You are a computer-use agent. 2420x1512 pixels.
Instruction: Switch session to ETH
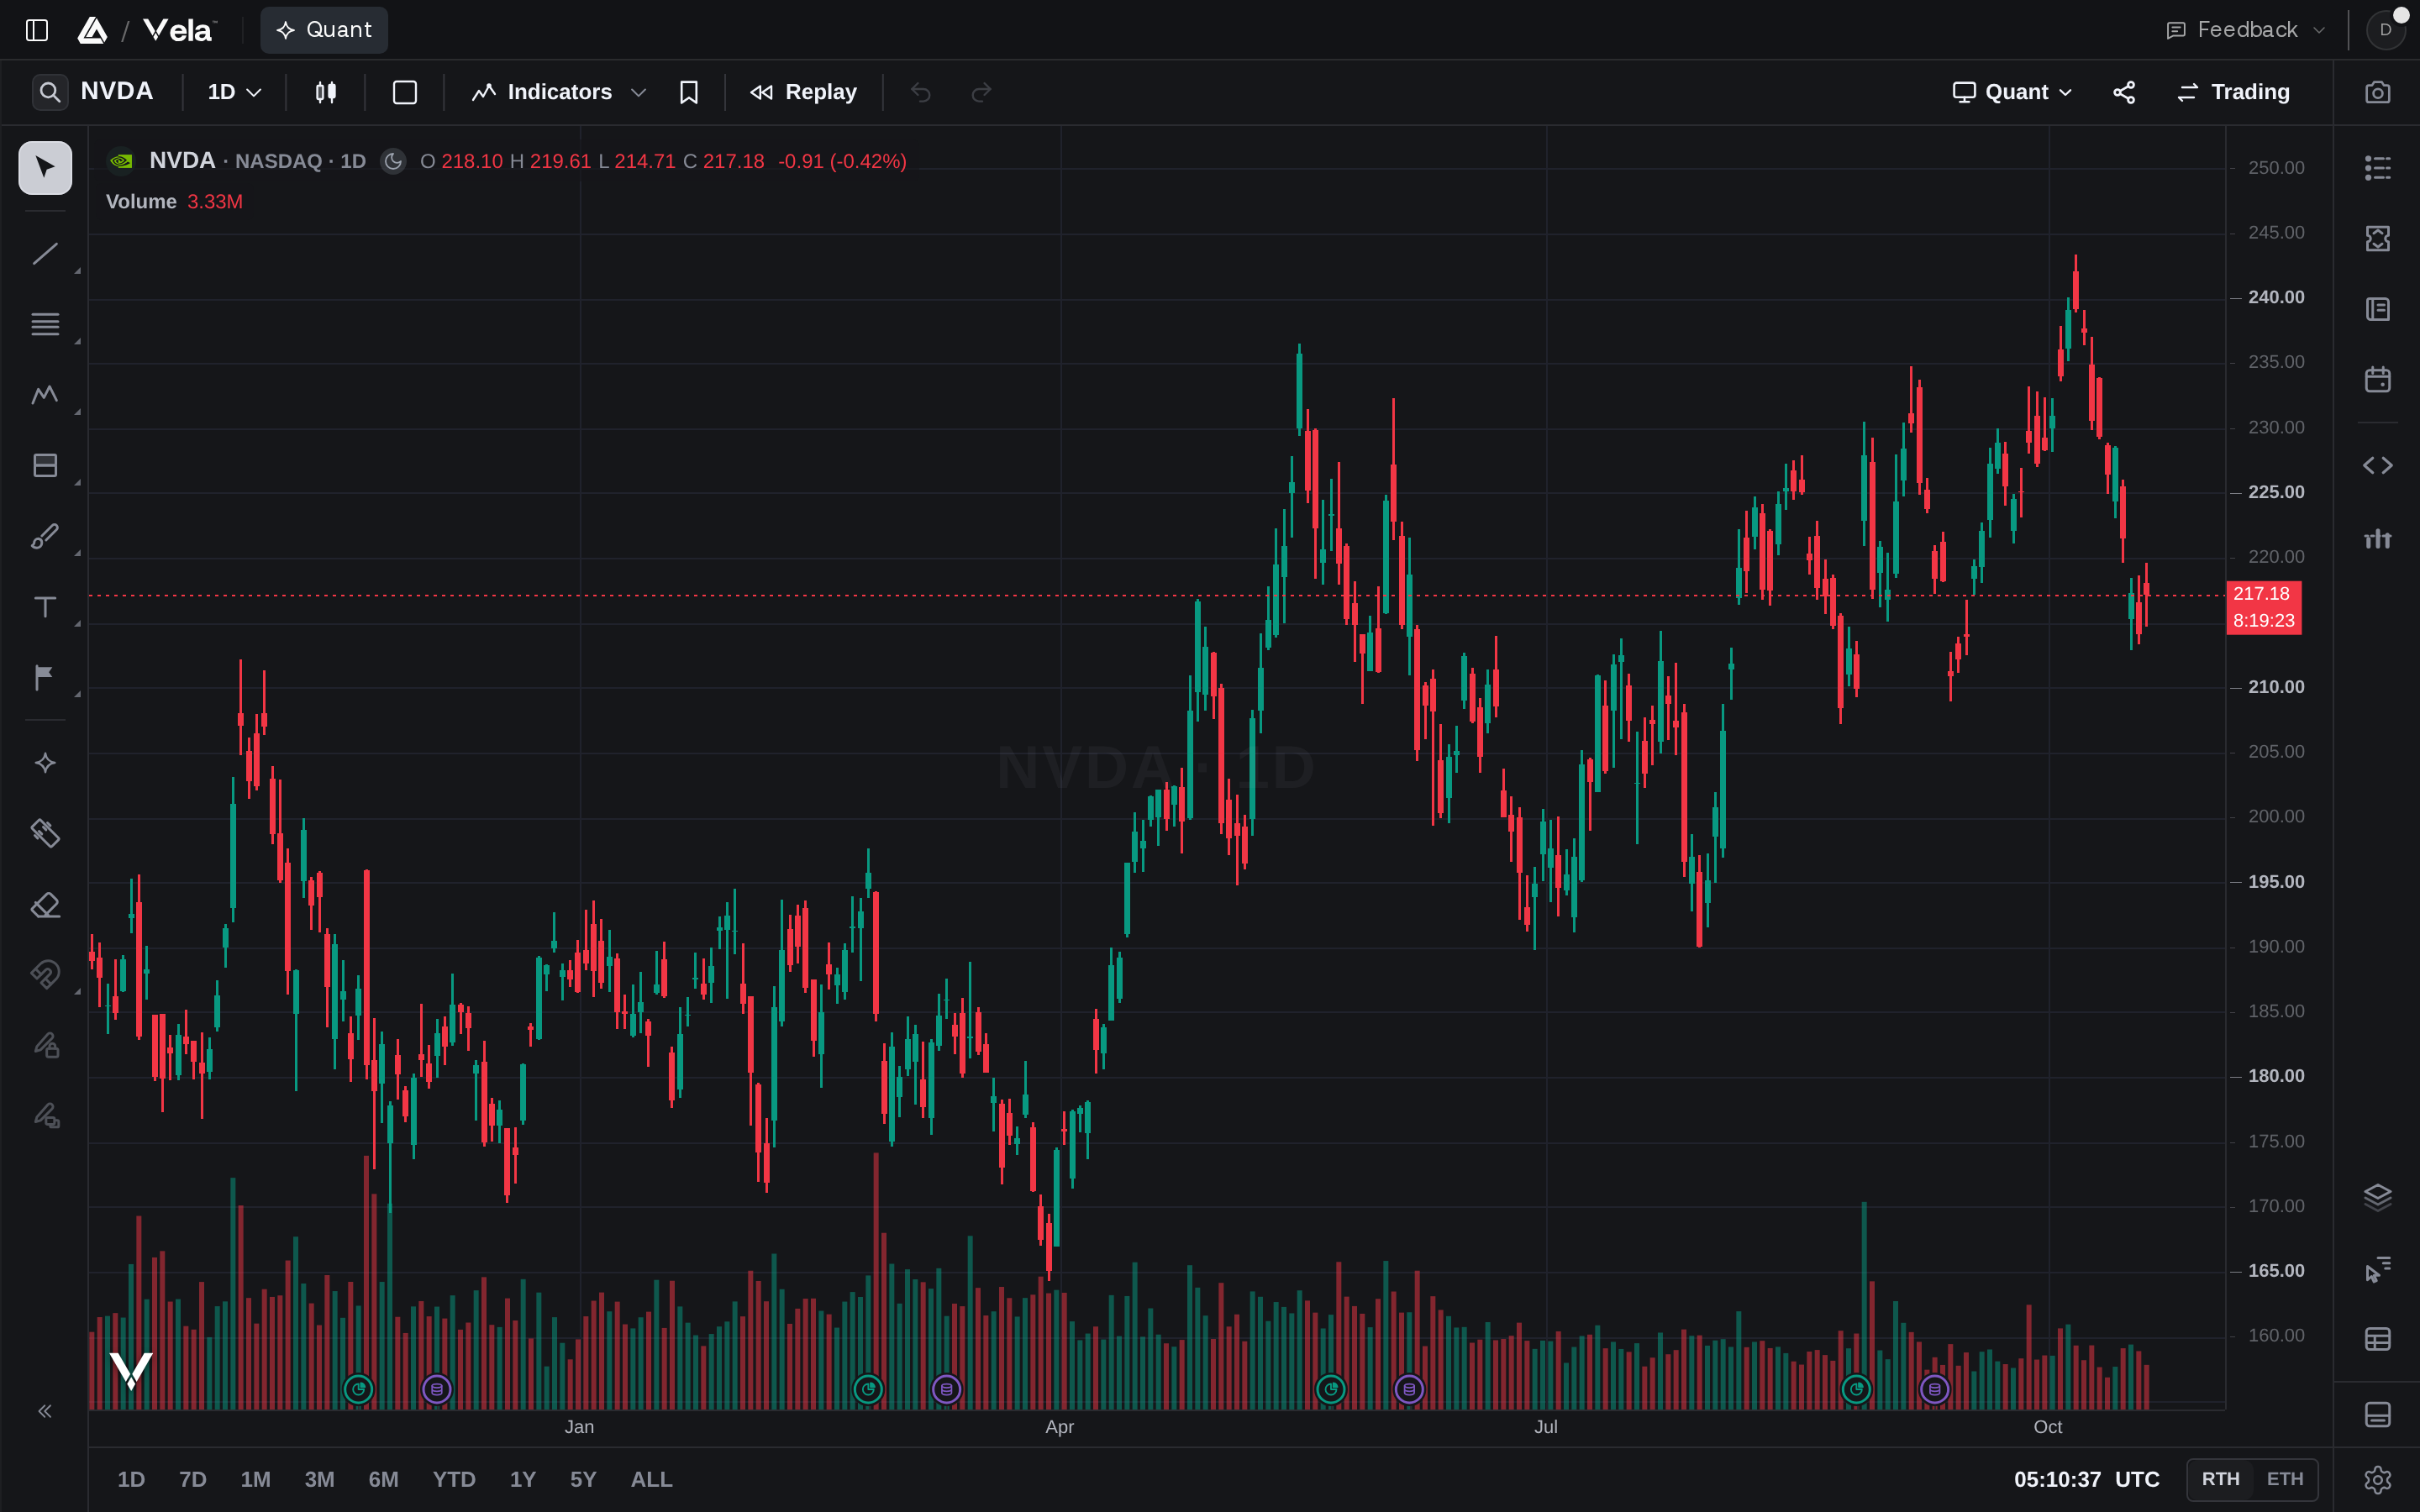click(2285, 1479)
